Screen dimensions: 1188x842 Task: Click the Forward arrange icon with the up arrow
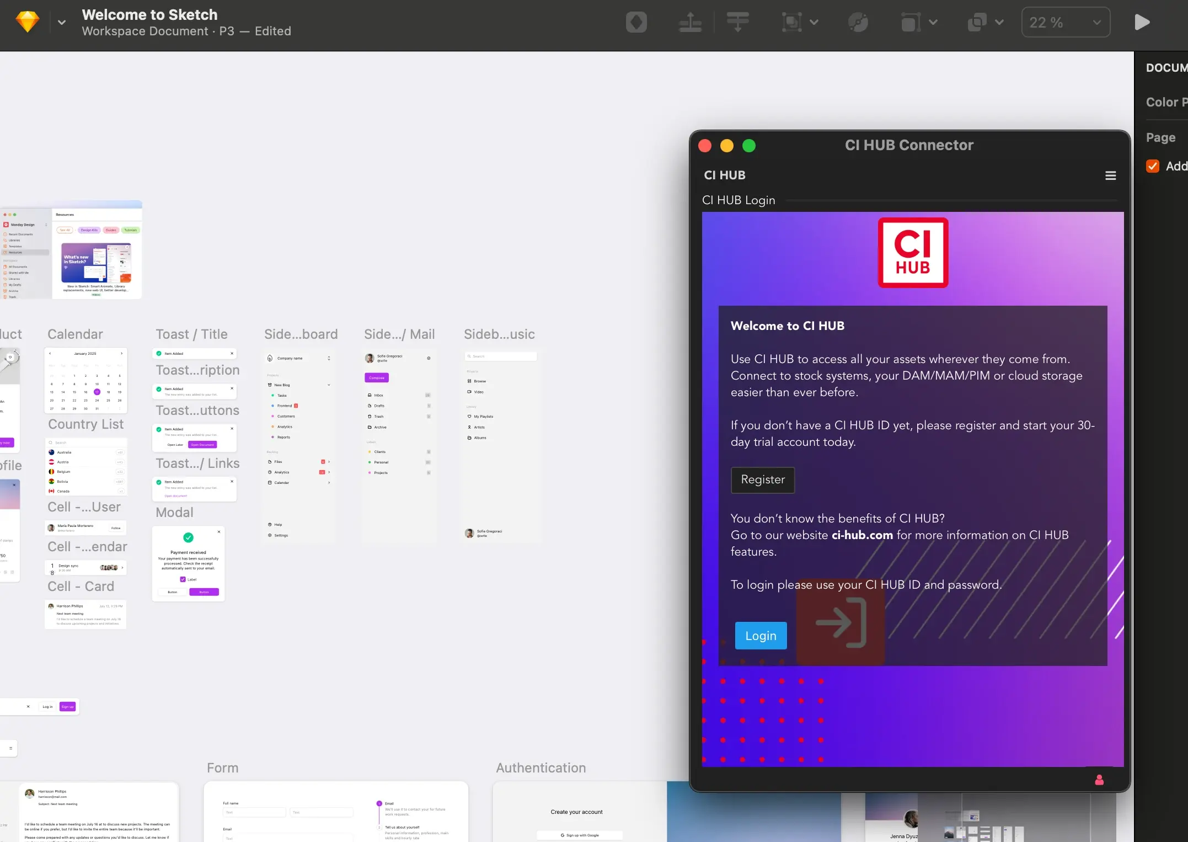pyautogui.click(x=690, y=23)
